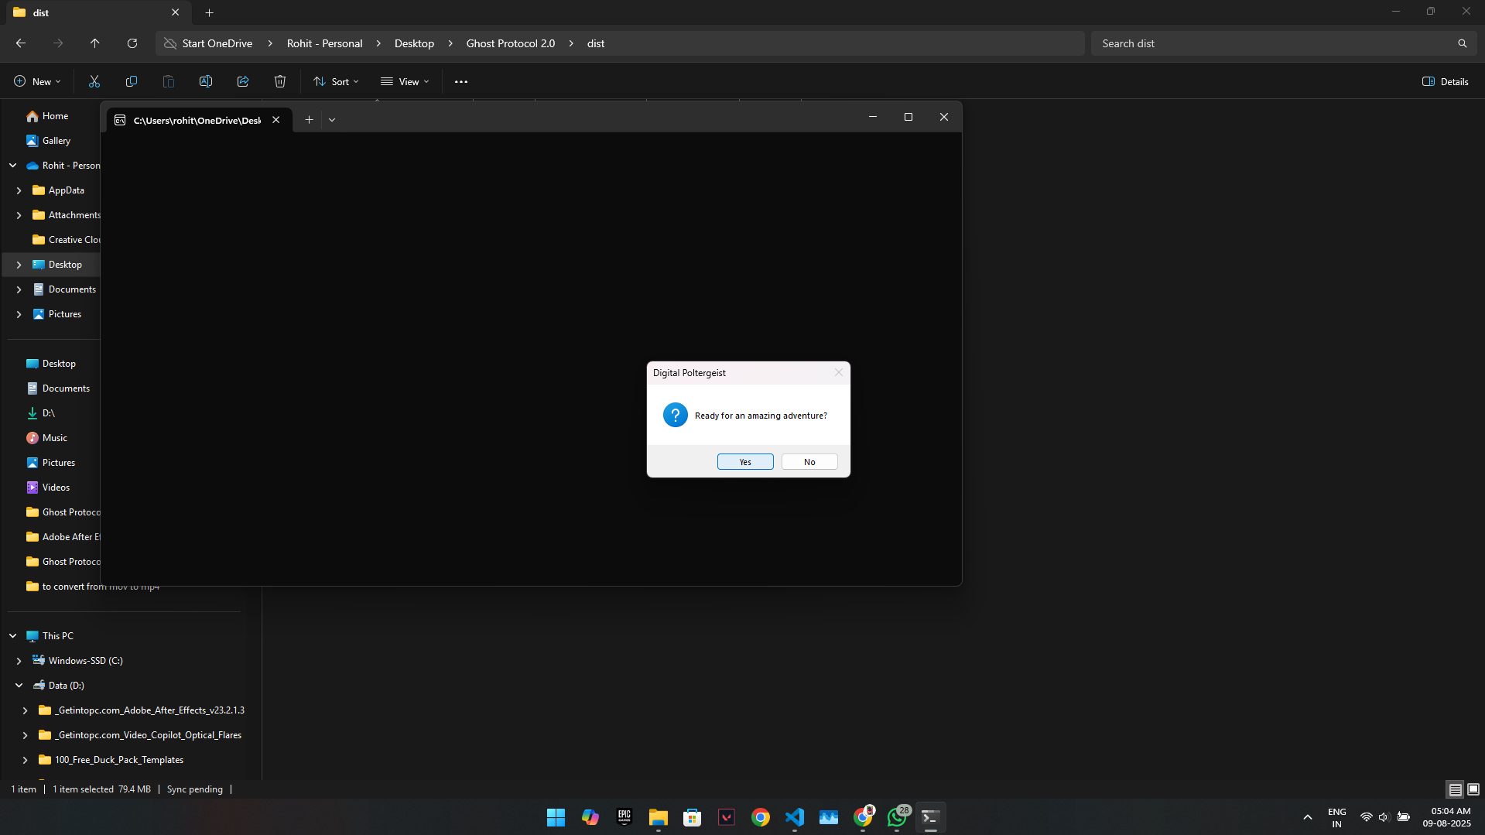This screenshot has width=1485, height=835.
Task: Cut the selected file
Action: [x=94, y=81]
